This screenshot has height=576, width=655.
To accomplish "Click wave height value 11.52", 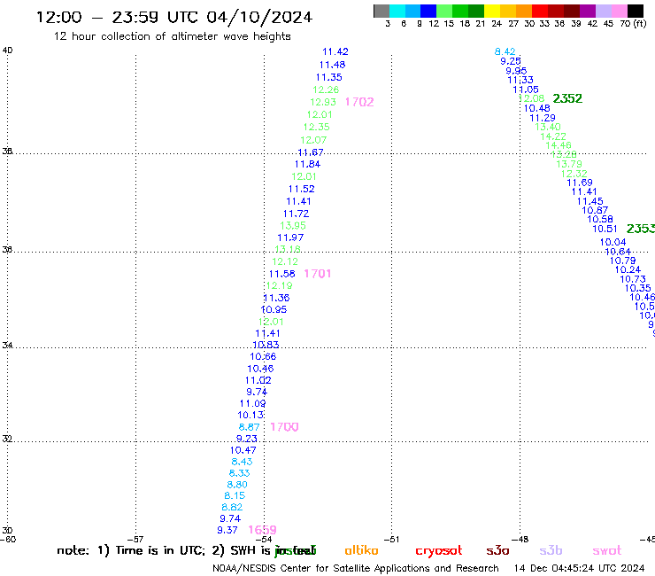I will (x=301, y=189).
